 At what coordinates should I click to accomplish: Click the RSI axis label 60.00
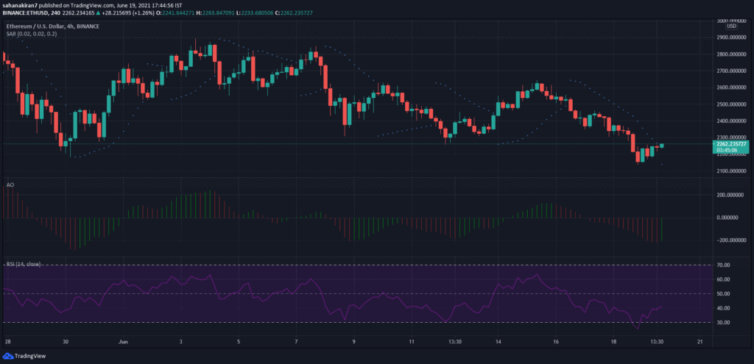point(723,279)
